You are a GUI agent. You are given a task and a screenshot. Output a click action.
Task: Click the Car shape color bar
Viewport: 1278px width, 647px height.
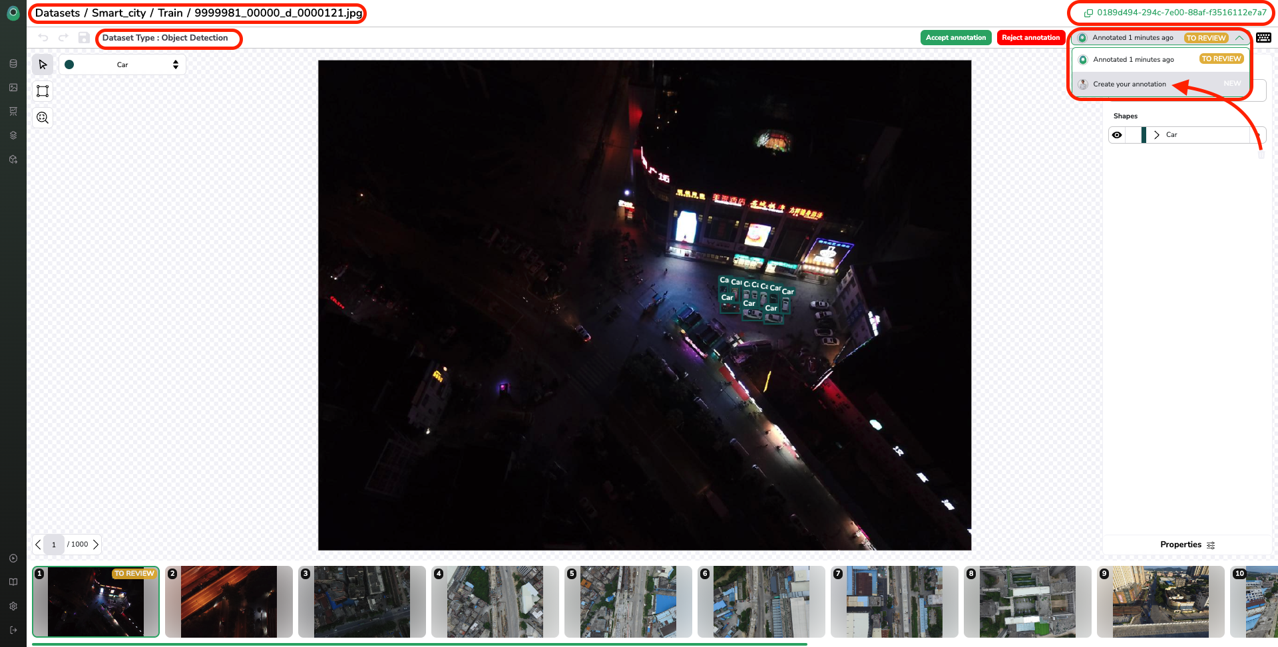[x=1144, y=135]
